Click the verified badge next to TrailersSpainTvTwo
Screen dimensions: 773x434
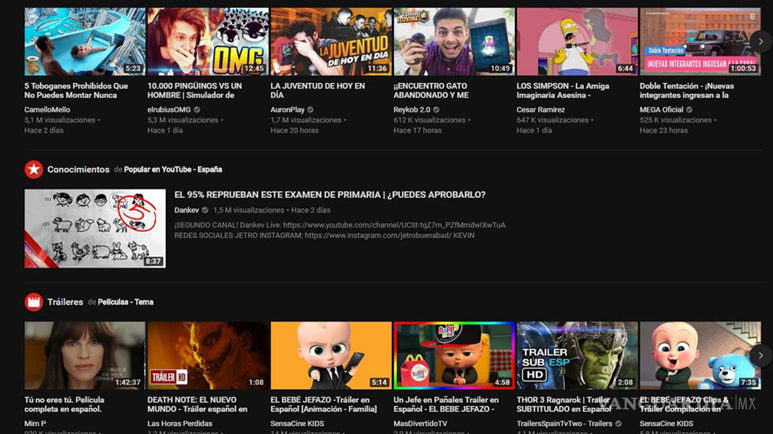click(x=618, y=423)
